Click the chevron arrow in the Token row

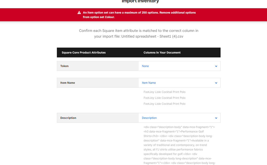click(216, 66)
